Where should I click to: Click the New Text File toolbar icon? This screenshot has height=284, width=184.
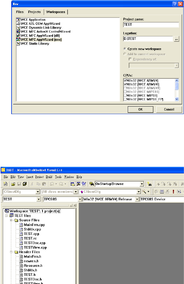[6, 184]
